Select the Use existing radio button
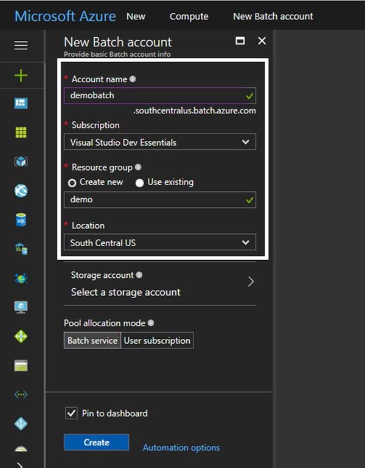This screenshot has height=468, width=365. point(140,182)
